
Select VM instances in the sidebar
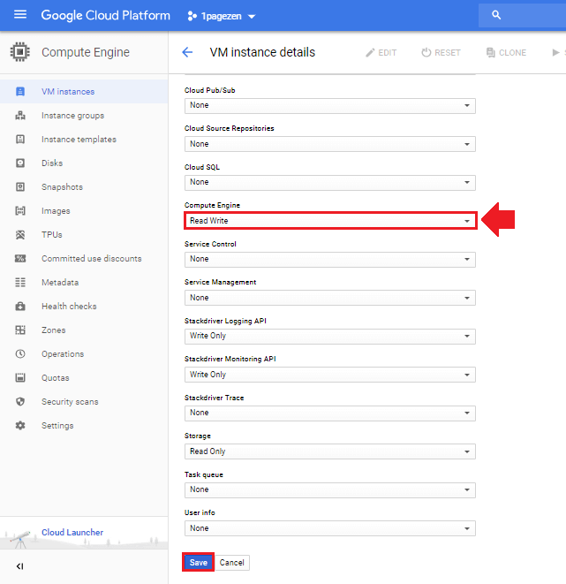click(68, 92)
